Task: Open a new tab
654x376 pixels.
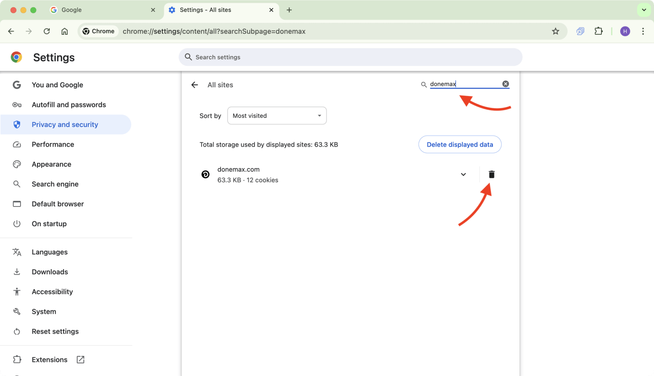Action: 289,10
